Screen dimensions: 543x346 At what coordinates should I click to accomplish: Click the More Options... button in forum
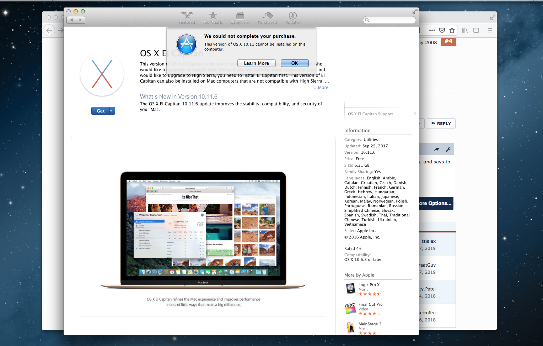click(x=436, y=203)
